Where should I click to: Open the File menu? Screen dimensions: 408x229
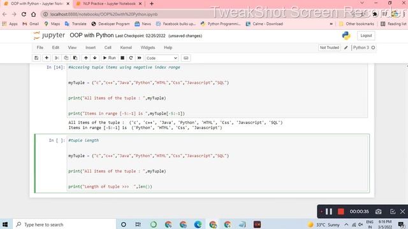(40, 48)
